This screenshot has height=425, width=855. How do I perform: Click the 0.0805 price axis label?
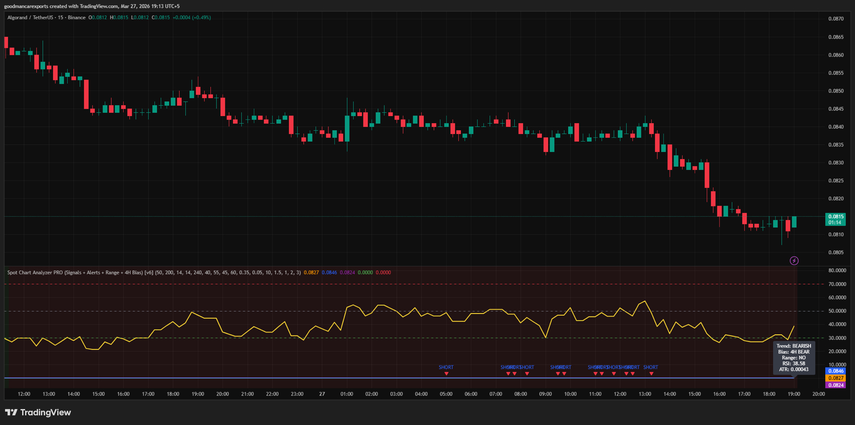pyautogui.click(x=836, y=253)
